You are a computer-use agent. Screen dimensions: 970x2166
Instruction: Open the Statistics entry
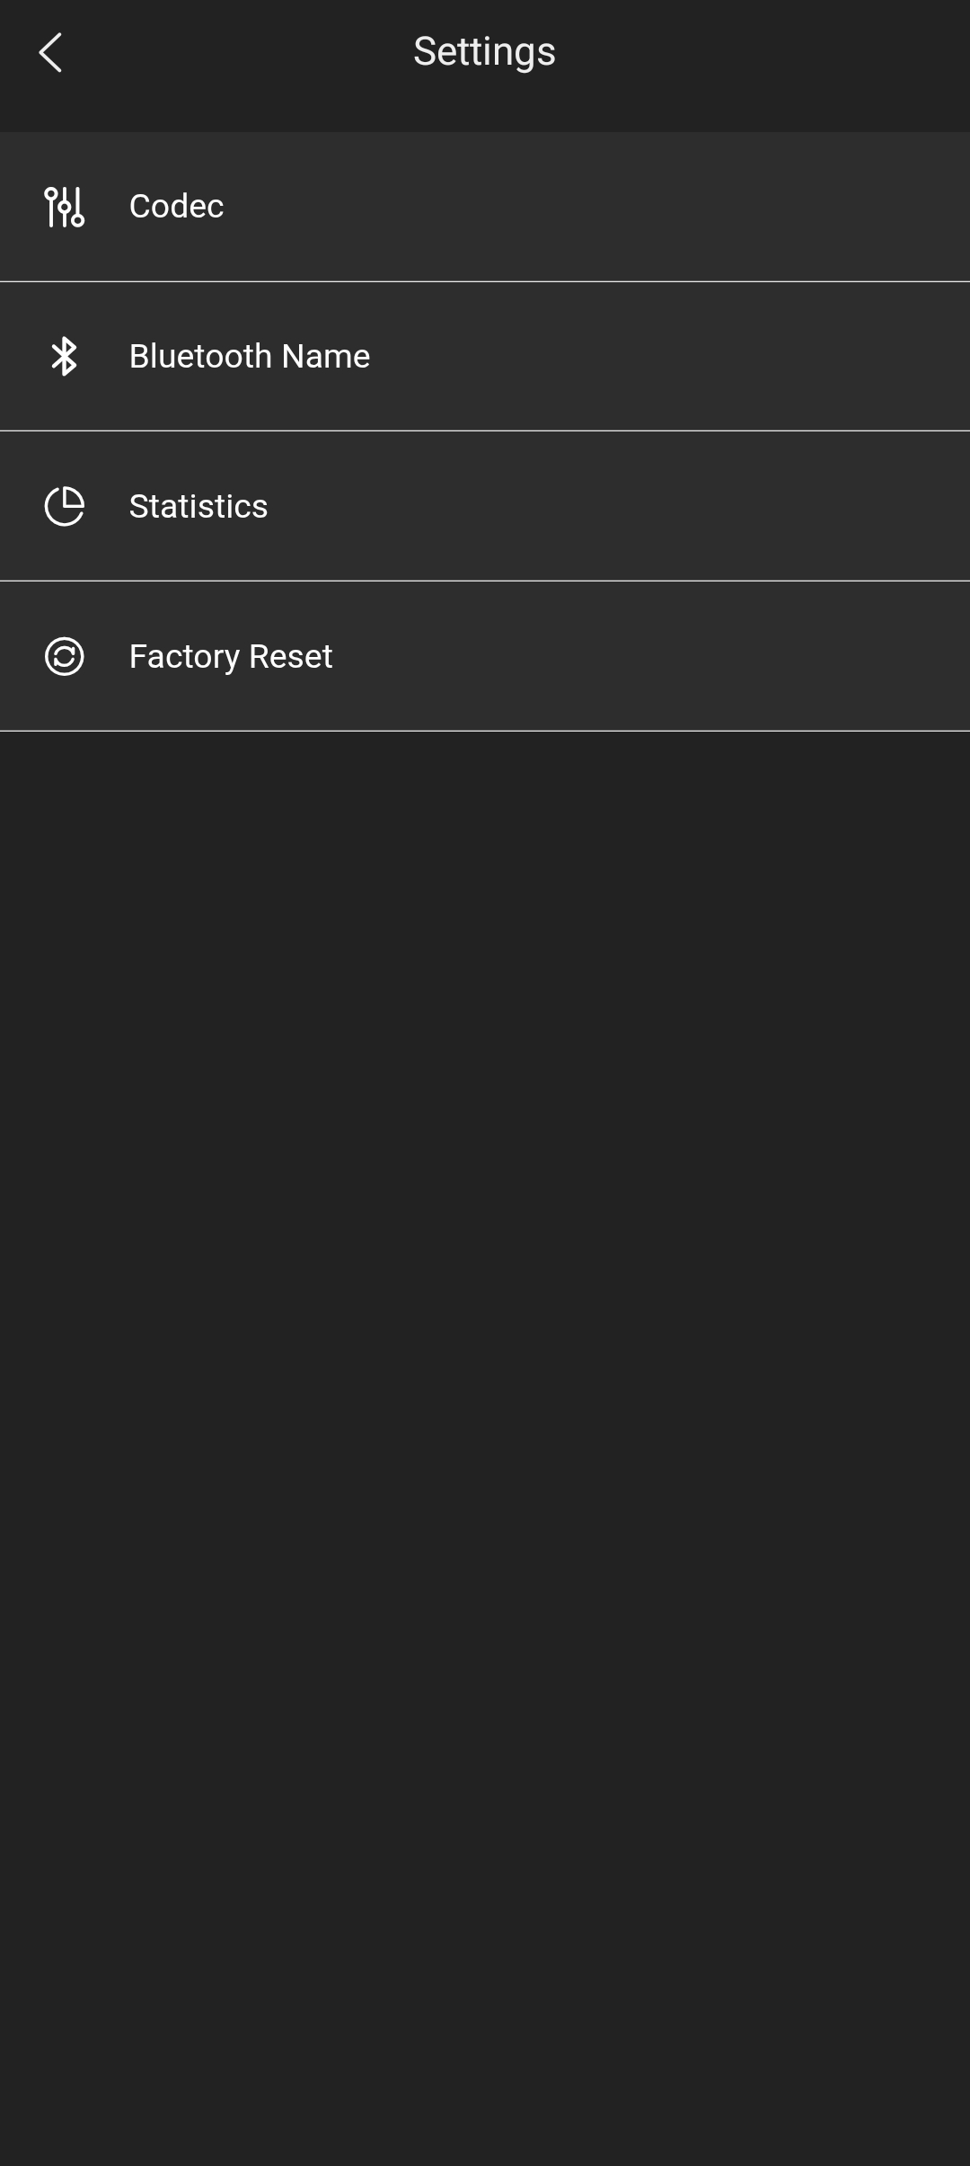485,507
